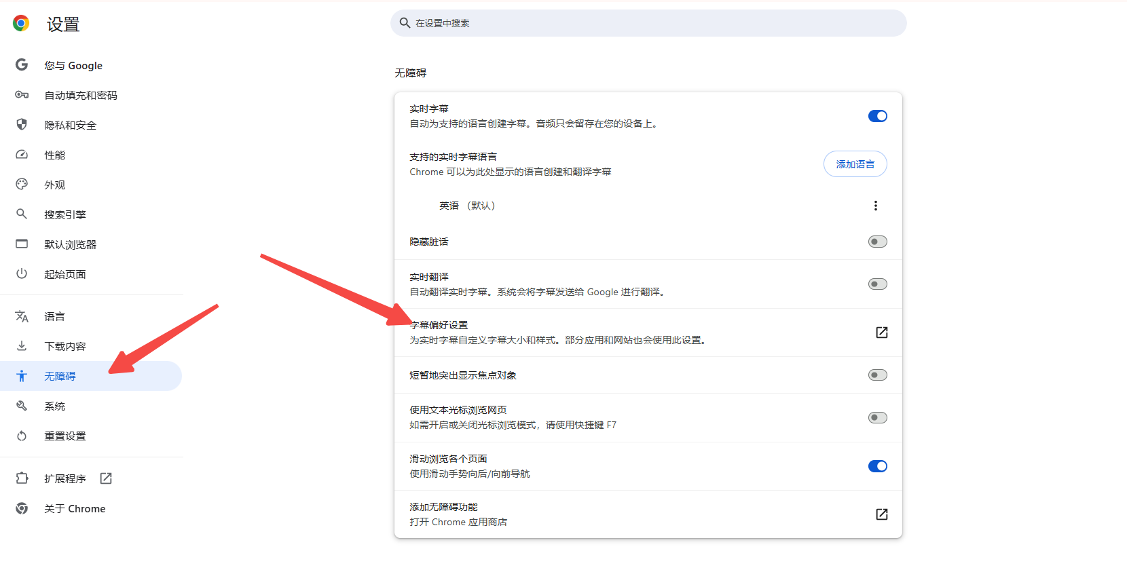Disable 滑动浏览各个页面 toggle

pyautogui.click(x=878, y=466)
